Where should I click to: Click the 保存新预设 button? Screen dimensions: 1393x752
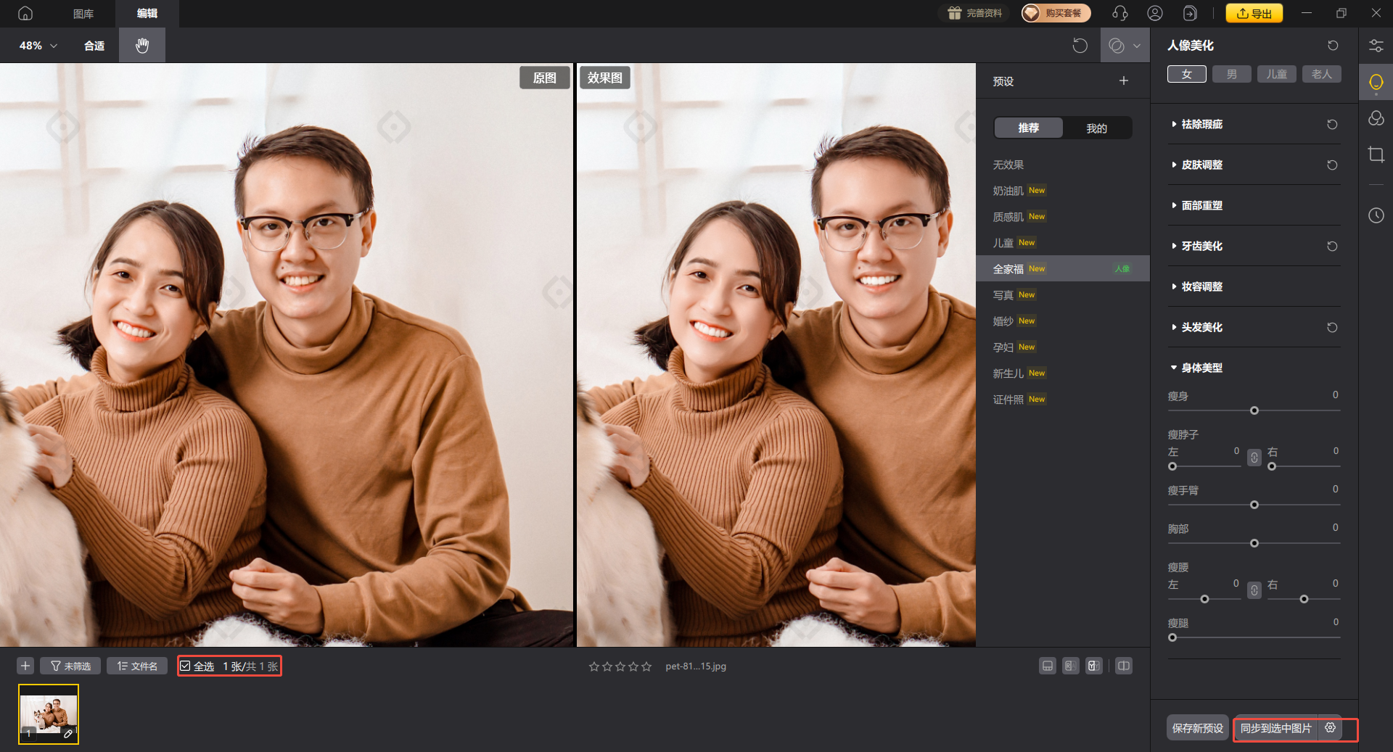coord(1197,727)
